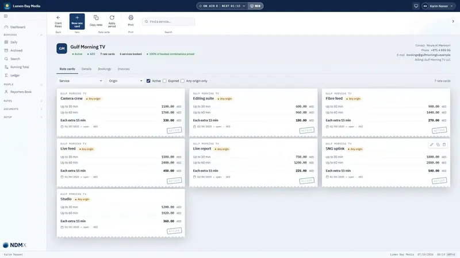460x258 pixels.
Task: Duplicate the SNG uplink rate card
Action: coord(438,144)
